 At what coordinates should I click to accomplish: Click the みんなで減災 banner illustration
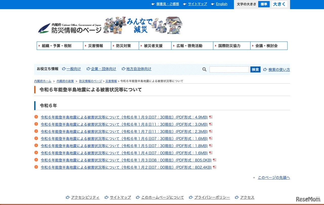143,25
